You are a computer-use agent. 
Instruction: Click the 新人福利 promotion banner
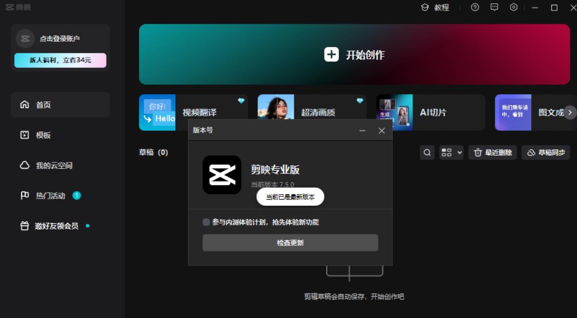[x=60, y=60]
